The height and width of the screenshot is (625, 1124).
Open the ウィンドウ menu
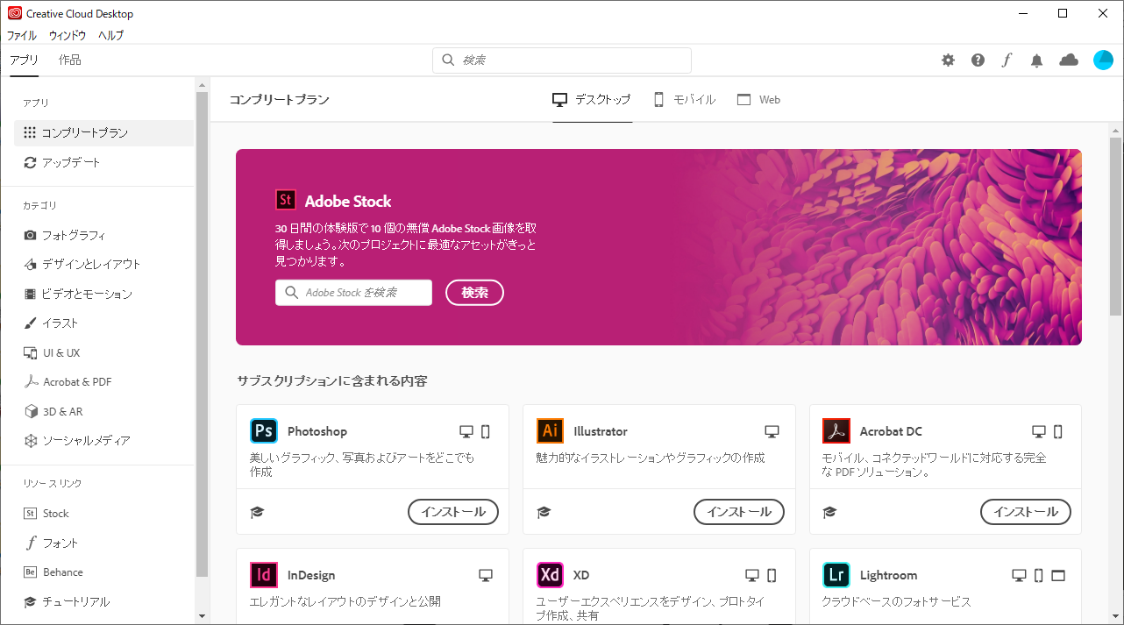[x=68, y=36]
